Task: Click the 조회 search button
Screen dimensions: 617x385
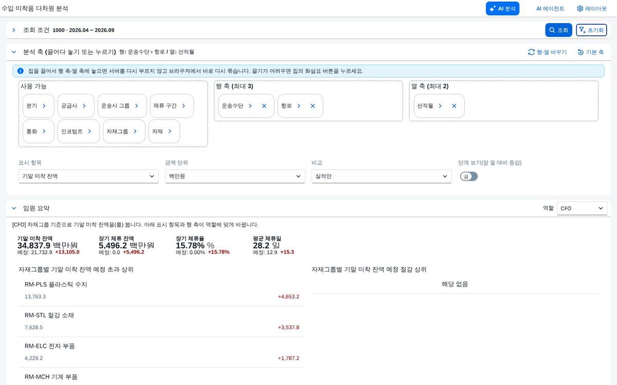Action: (x=558, y=30)
